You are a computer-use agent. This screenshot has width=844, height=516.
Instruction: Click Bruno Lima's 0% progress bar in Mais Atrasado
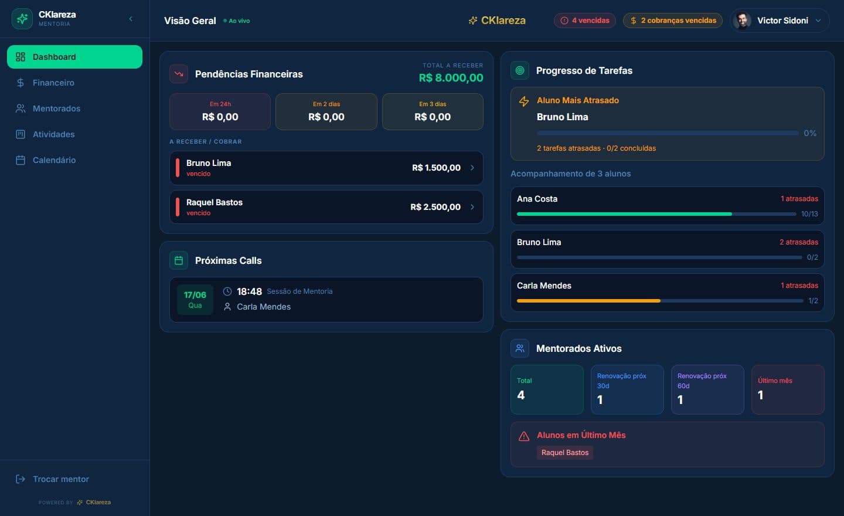[667, 133]
